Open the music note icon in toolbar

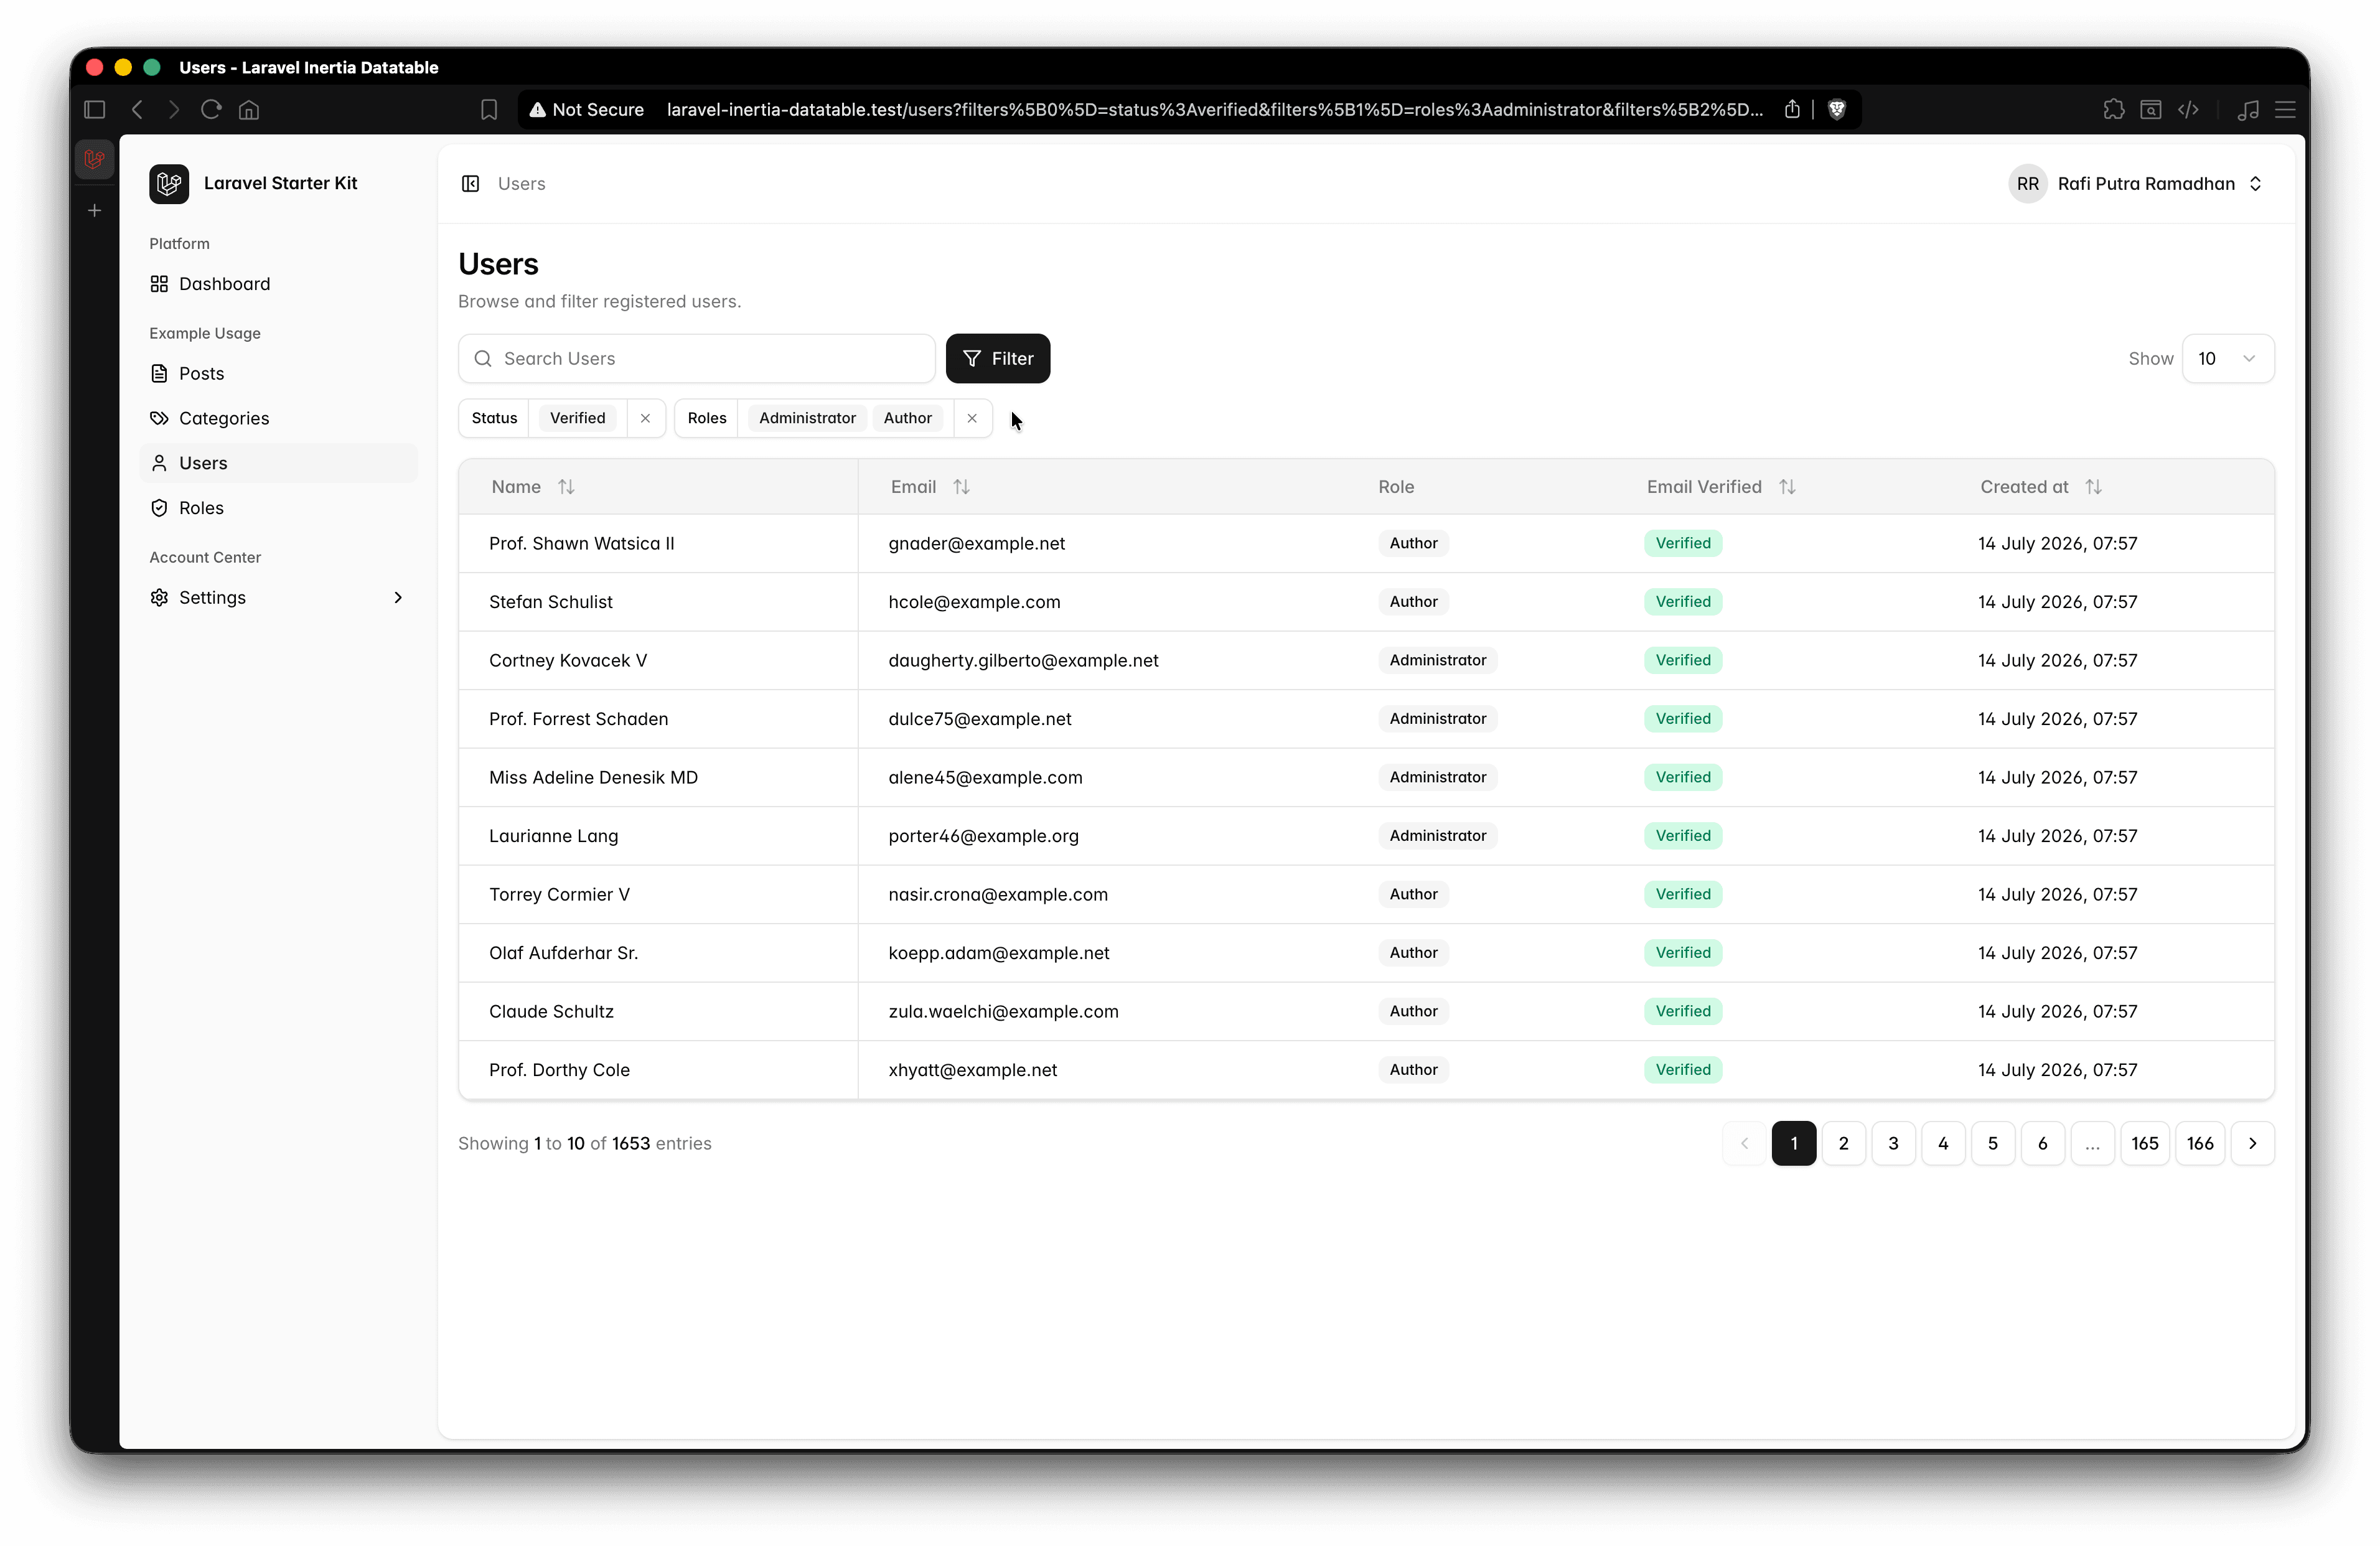click(x=2248, y=109)
